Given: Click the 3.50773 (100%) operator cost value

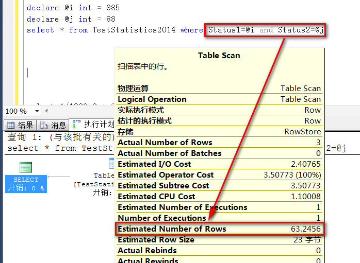Looking at the screenshot, I should [292, 175].
